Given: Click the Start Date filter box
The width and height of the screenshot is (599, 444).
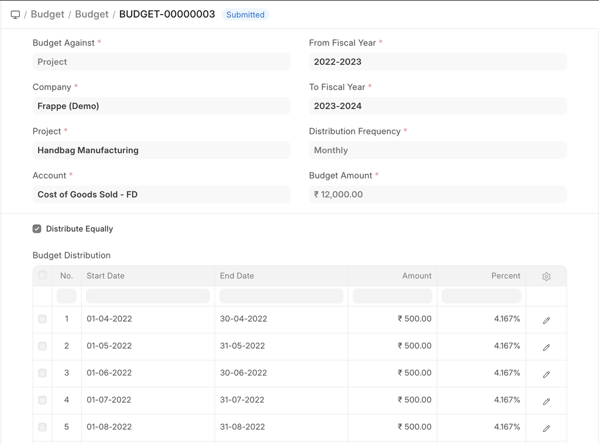Looking at the screenshot, I should (147, 296).
